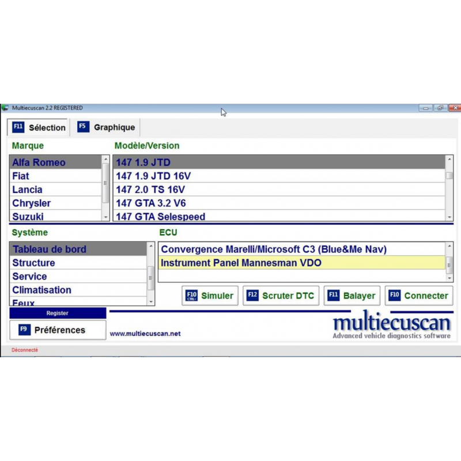Open Préférences
461x461 pixels.
point(58,330)
